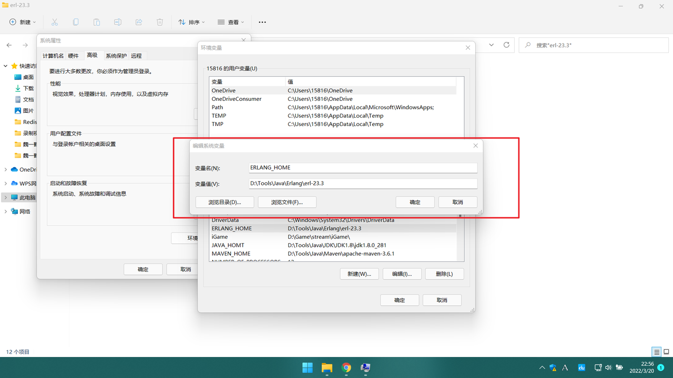
Task: Click 取消 in 环境变量 dialog
Action: 442,300
